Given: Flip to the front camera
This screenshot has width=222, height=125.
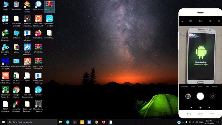Looking at the screenshot, I should tap(213, 96).
